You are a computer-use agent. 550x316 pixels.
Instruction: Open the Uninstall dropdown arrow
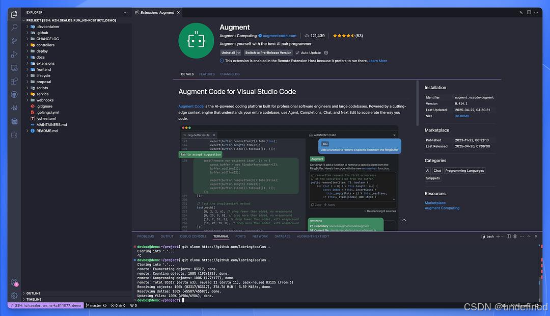click(x=239, y=52)
